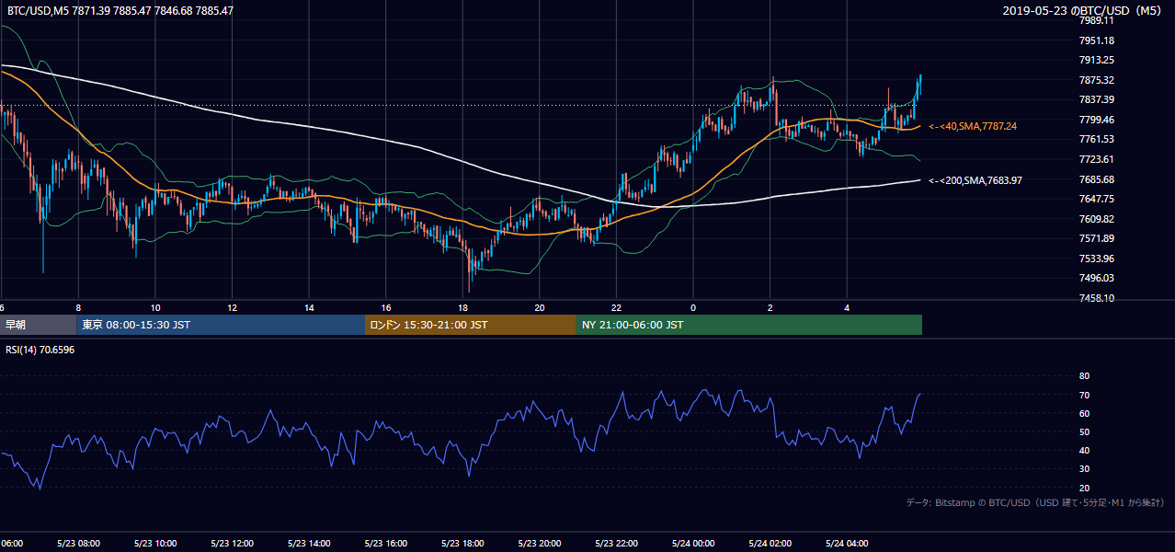Click the 7951.18 price axis label
Viewport: 1175px width, 552px height.
[1096, 40]
